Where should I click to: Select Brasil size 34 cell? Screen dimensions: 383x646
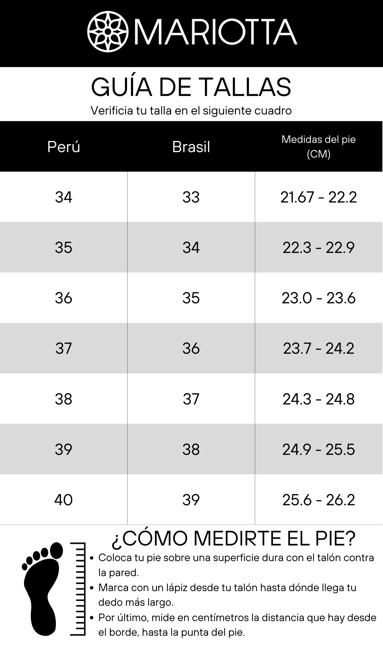pos(191,247)
